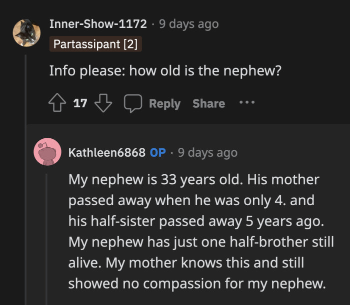Downvote the nephew age question comment
Image resolution: width=350 pixels, height=305 pixels.
coord(102,103)
